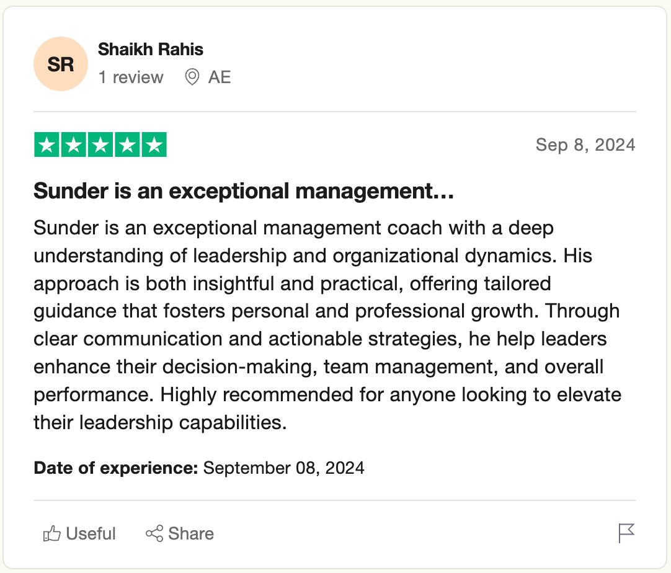Image resolution: width=671 pixels, height=573 pixels.
Task: Click the September 08, 2024 experience date
Action: pyautogui.click(x=283, y=468)
